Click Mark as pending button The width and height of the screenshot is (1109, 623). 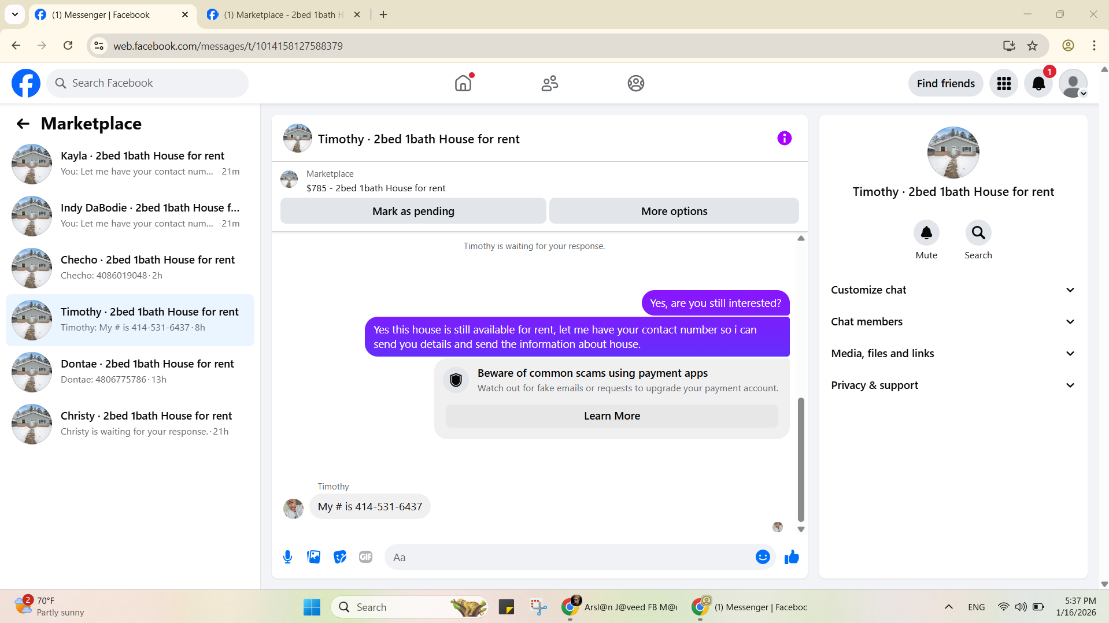413,211
